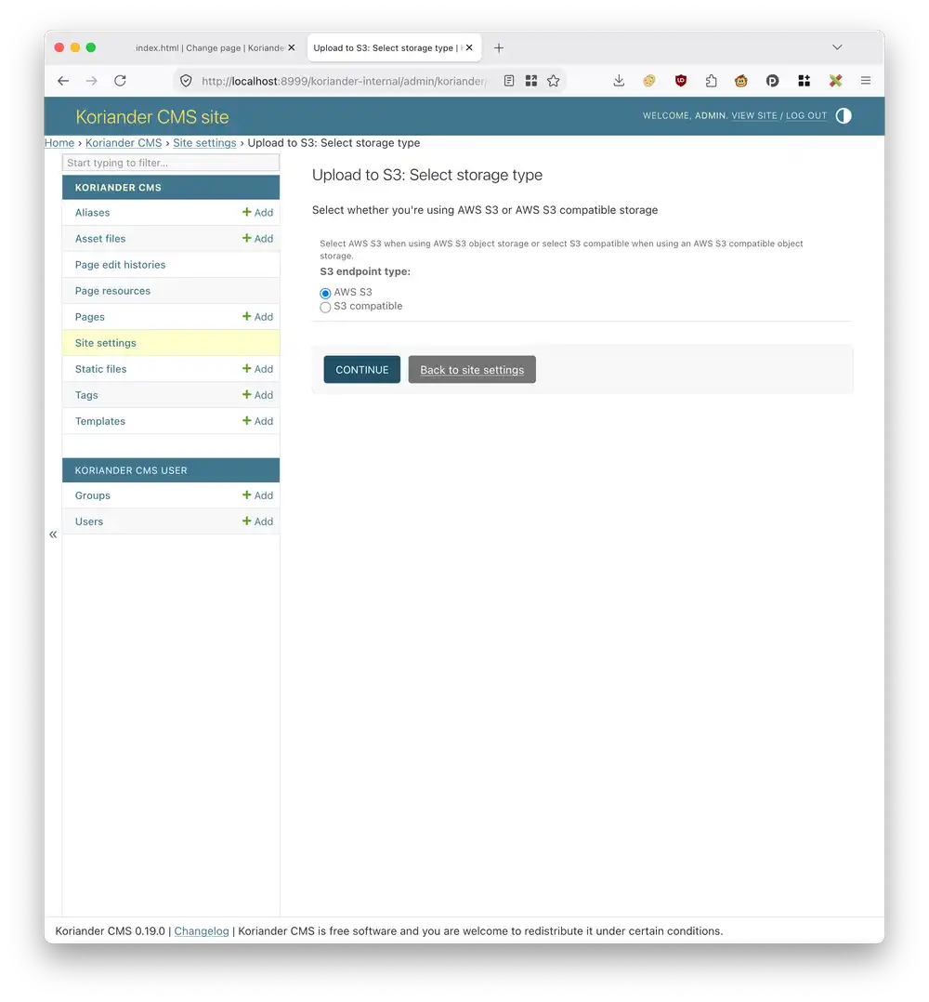Open Koriander CMS breadcrumb link
This screenshot has width=929, height=1002.
click(x=124, y=143)
